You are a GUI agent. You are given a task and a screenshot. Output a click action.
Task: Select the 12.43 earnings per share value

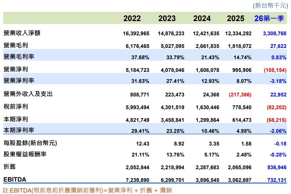[x=143, y=144]
